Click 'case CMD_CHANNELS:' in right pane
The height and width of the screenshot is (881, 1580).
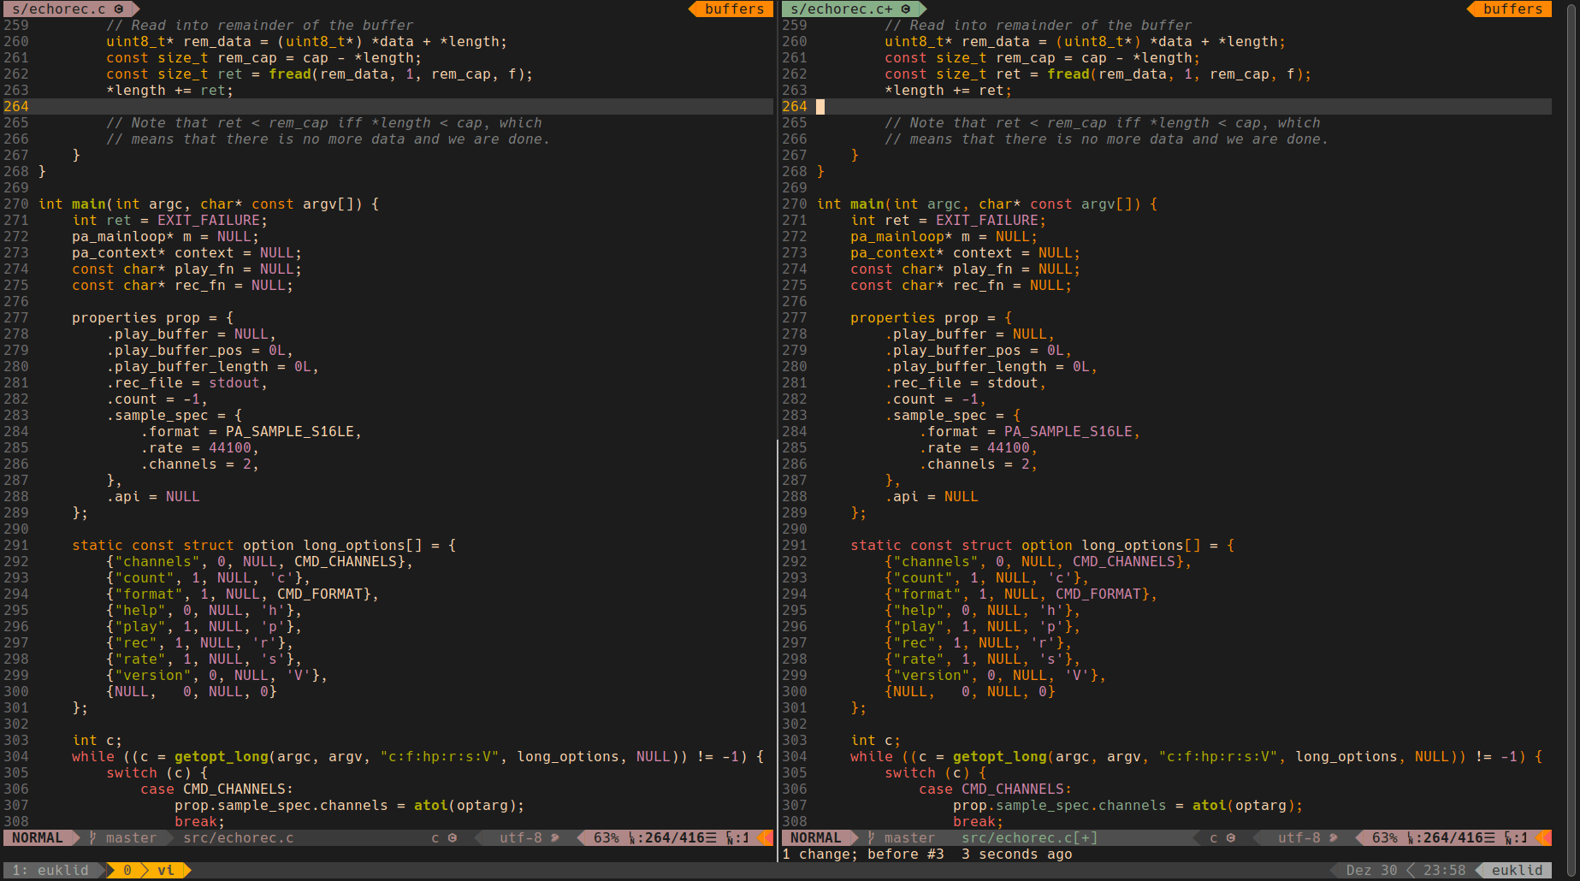click(x=996, y=789)
